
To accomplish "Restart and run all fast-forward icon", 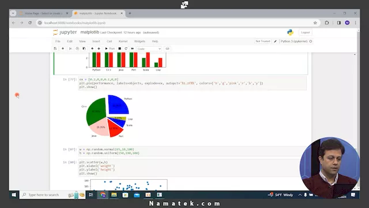I will pos(132,49).
